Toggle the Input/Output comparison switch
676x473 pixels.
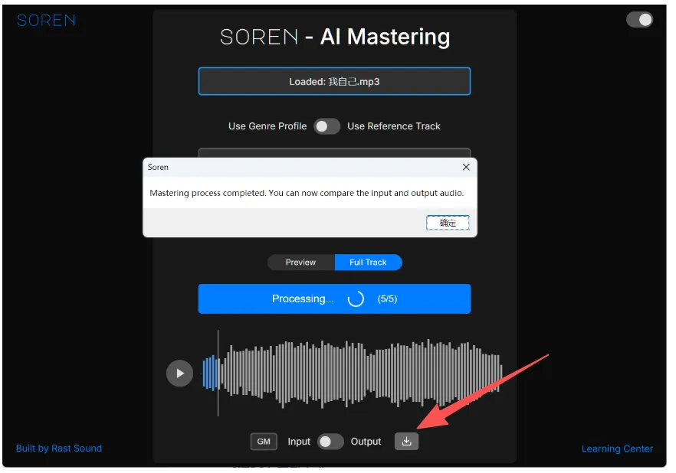pyautogui.click(x=330, y=442)
